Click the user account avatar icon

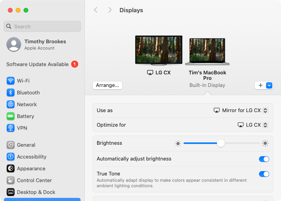pos(14,44)
